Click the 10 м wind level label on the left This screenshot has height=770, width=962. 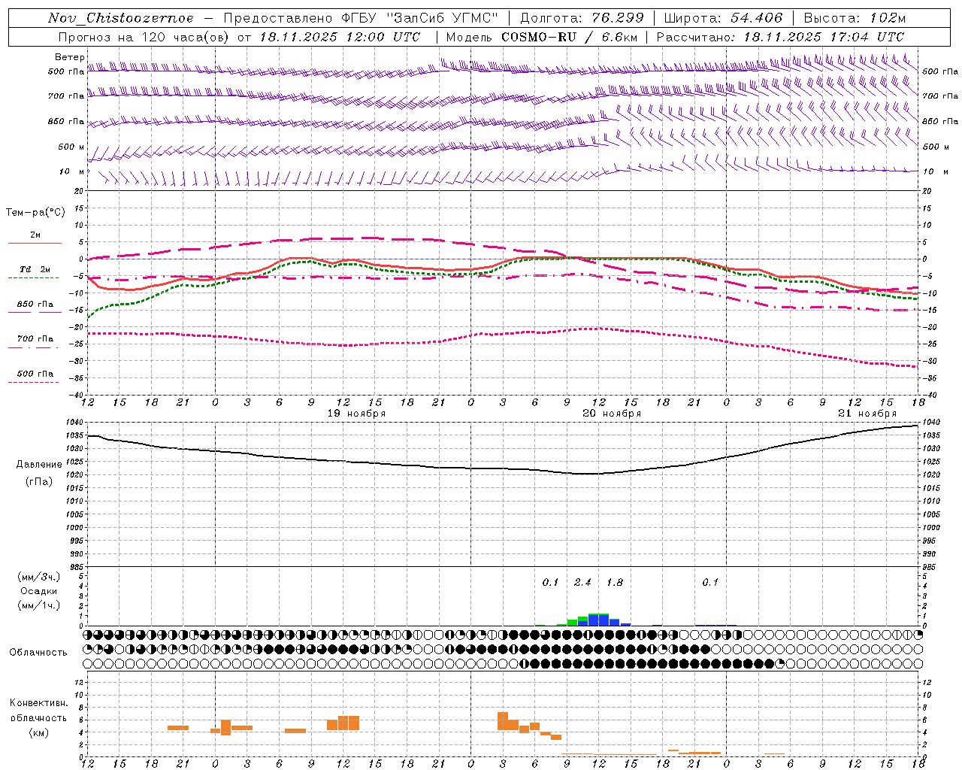[71, 171]
